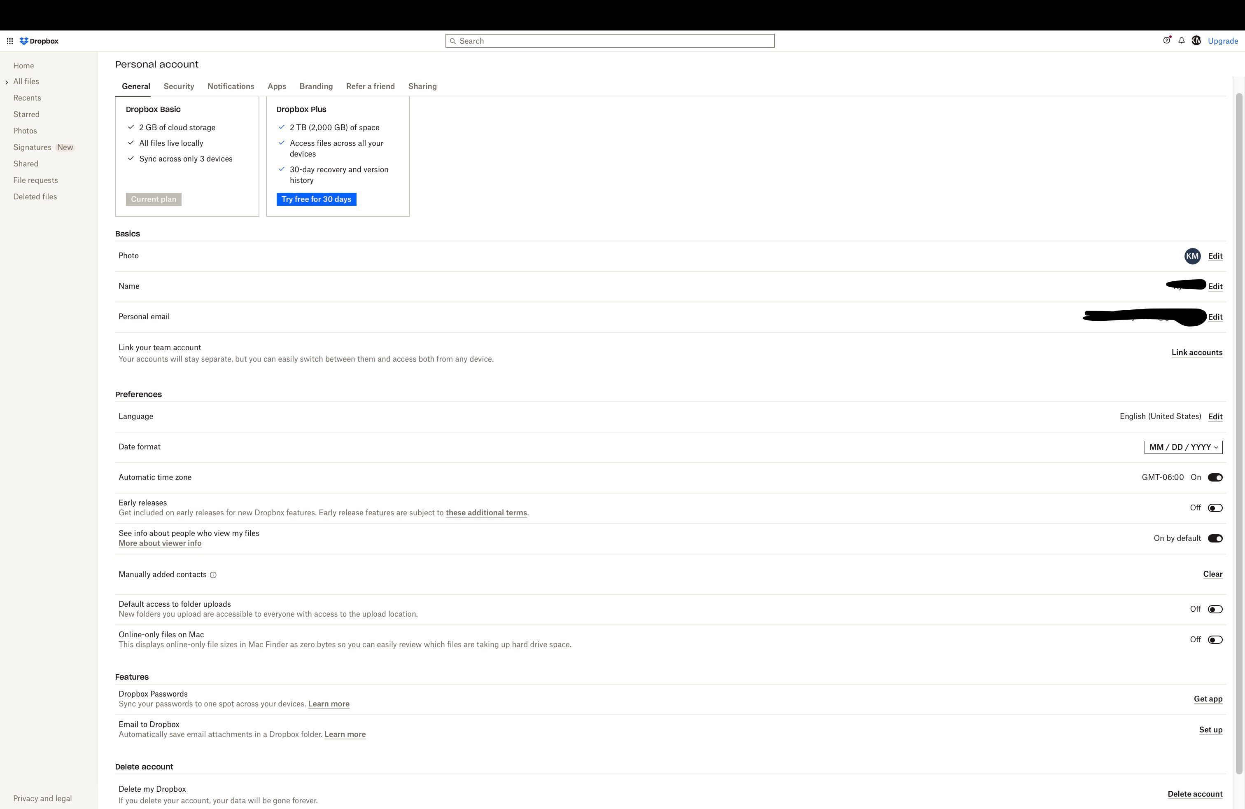Click the KM profile photo circle

point(1192,255)
